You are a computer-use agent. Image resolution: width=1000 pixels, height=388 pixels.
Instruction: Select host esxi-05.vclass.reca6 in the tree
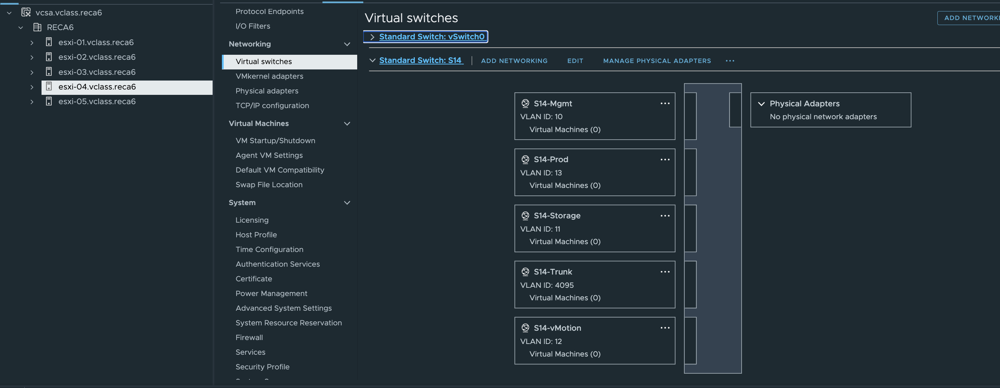tap(97, 101)
